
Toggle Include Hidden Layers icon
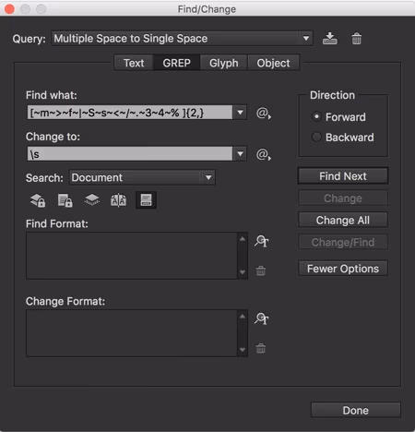(x=91, y=200)
